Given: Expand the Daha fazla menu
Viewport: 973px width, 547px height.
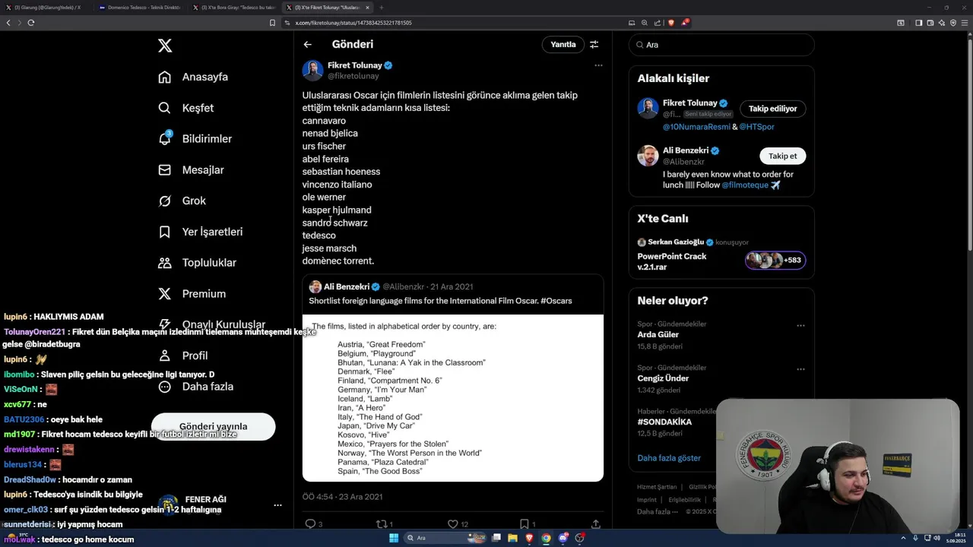Looking at the screenshot, I should [x=196, y=387].
